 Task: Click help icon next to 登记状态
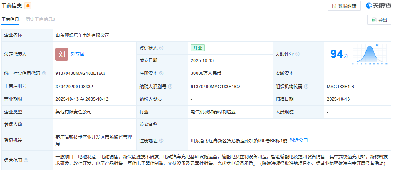click(x=161, y=48)
